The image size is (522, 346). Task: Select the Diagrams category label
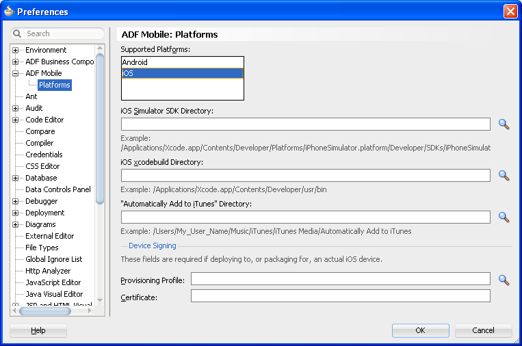coord(40,224)
